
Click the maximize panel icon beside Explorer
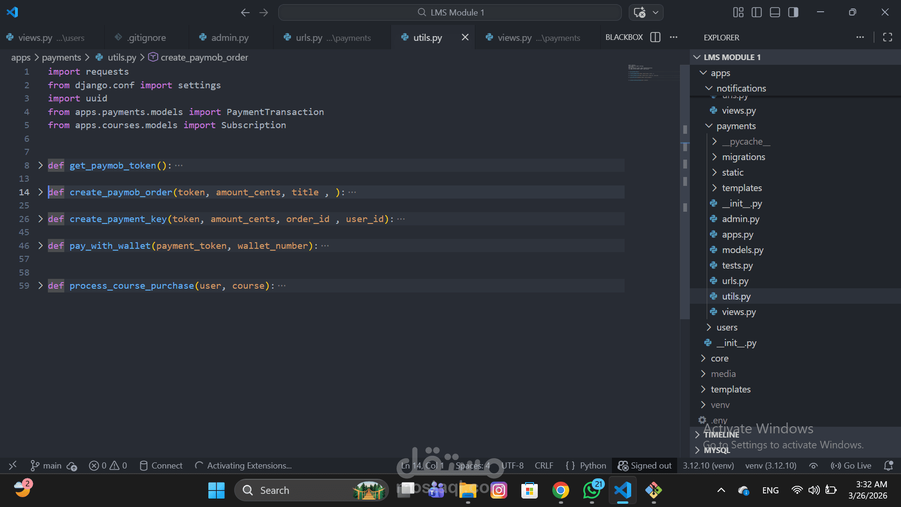887,37
